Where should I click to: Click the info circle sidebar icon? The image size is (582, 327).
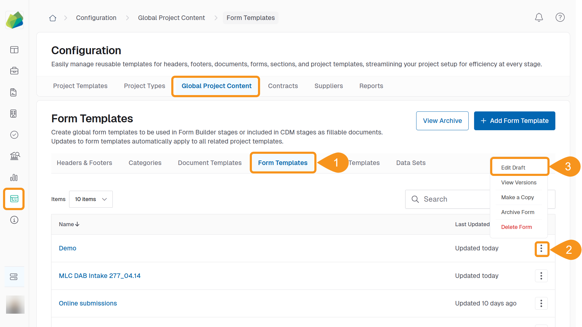pyautogui.click(x=14, y=220)
